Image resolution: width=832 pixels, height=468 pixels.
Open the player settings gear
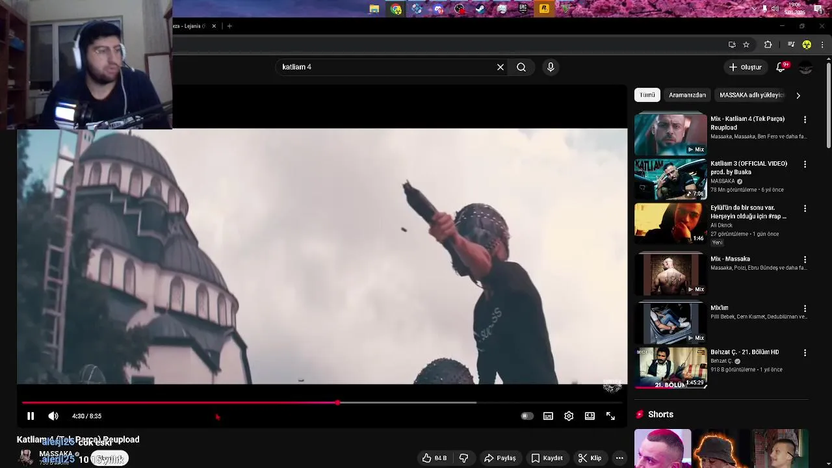(x=569, y=416)
